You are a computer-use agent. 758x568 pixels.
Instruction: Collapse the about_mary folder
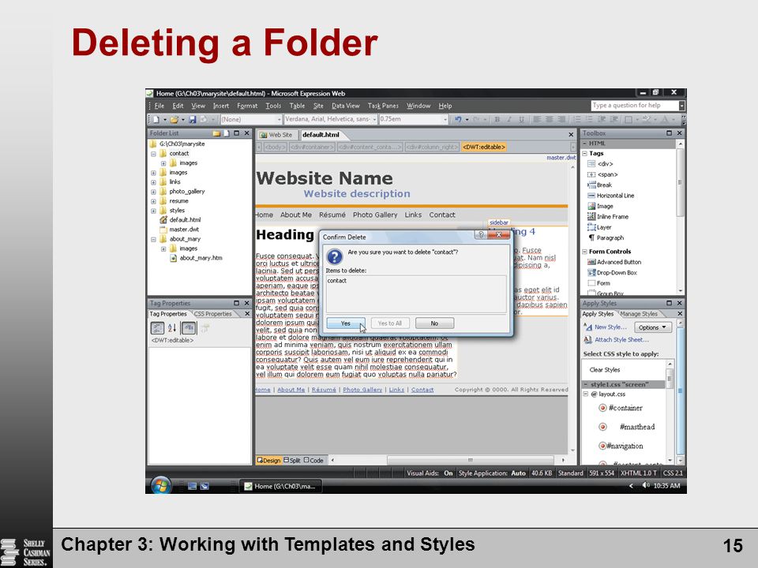[x=153, y=239]
